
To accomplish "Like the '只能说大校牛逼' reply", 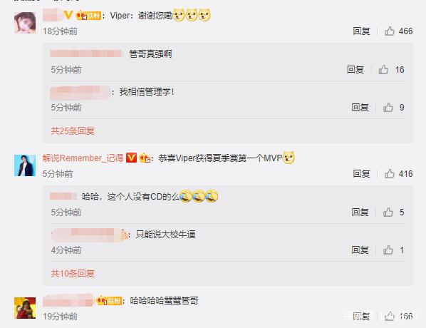I will 388,250.
